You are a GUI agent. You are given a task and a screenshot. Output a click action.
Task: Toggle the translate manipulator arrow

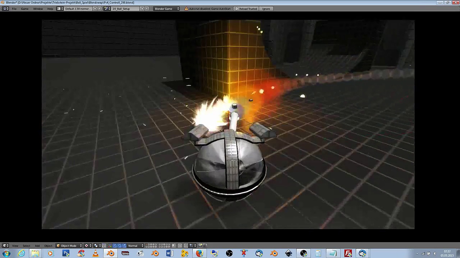(x=115, y=246)
